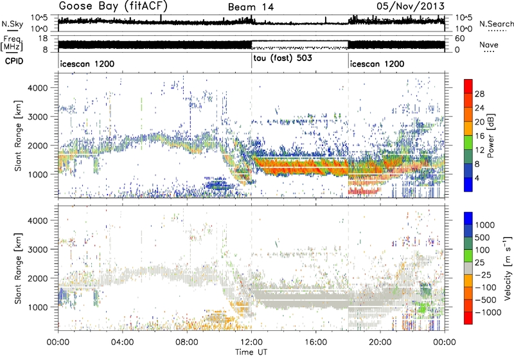
Task: Click the 'Slant Range [km]' label of power panel
Action: 18,136
